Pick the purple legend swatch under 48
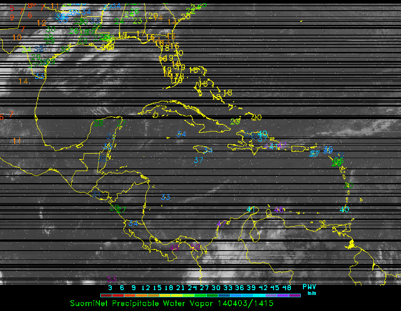Screen dimensions: 401x311 (294, 295)
